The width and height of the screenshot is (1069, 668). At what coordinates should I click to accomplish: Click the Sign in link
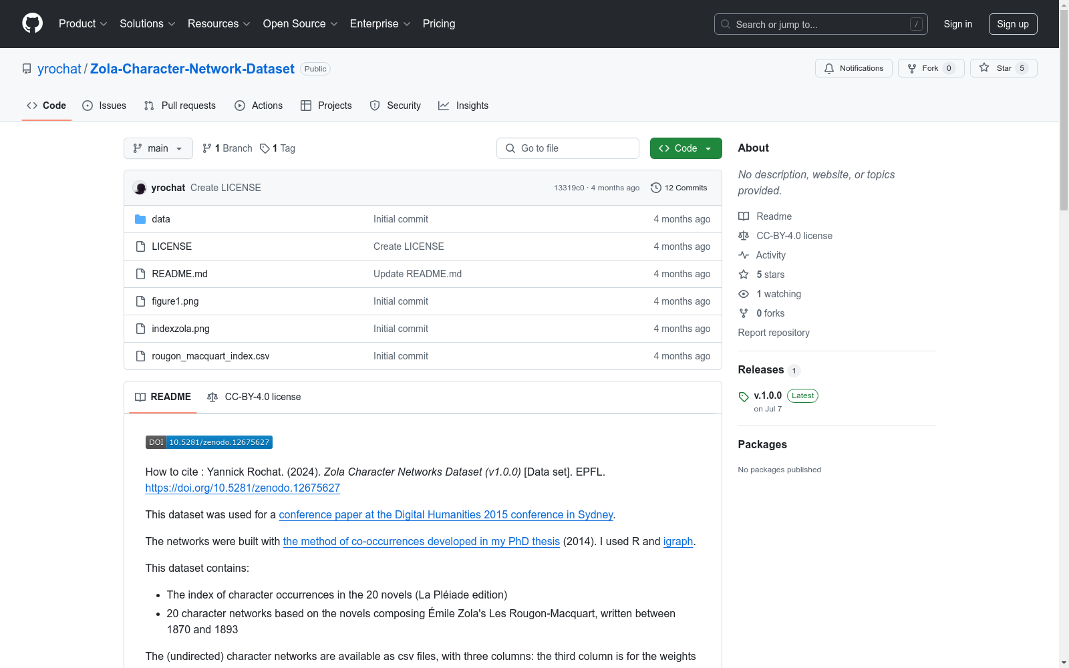point(958,24)
